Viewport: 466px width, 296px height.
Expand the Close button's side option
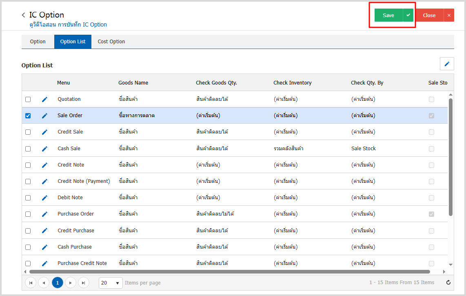pos(449,15)
